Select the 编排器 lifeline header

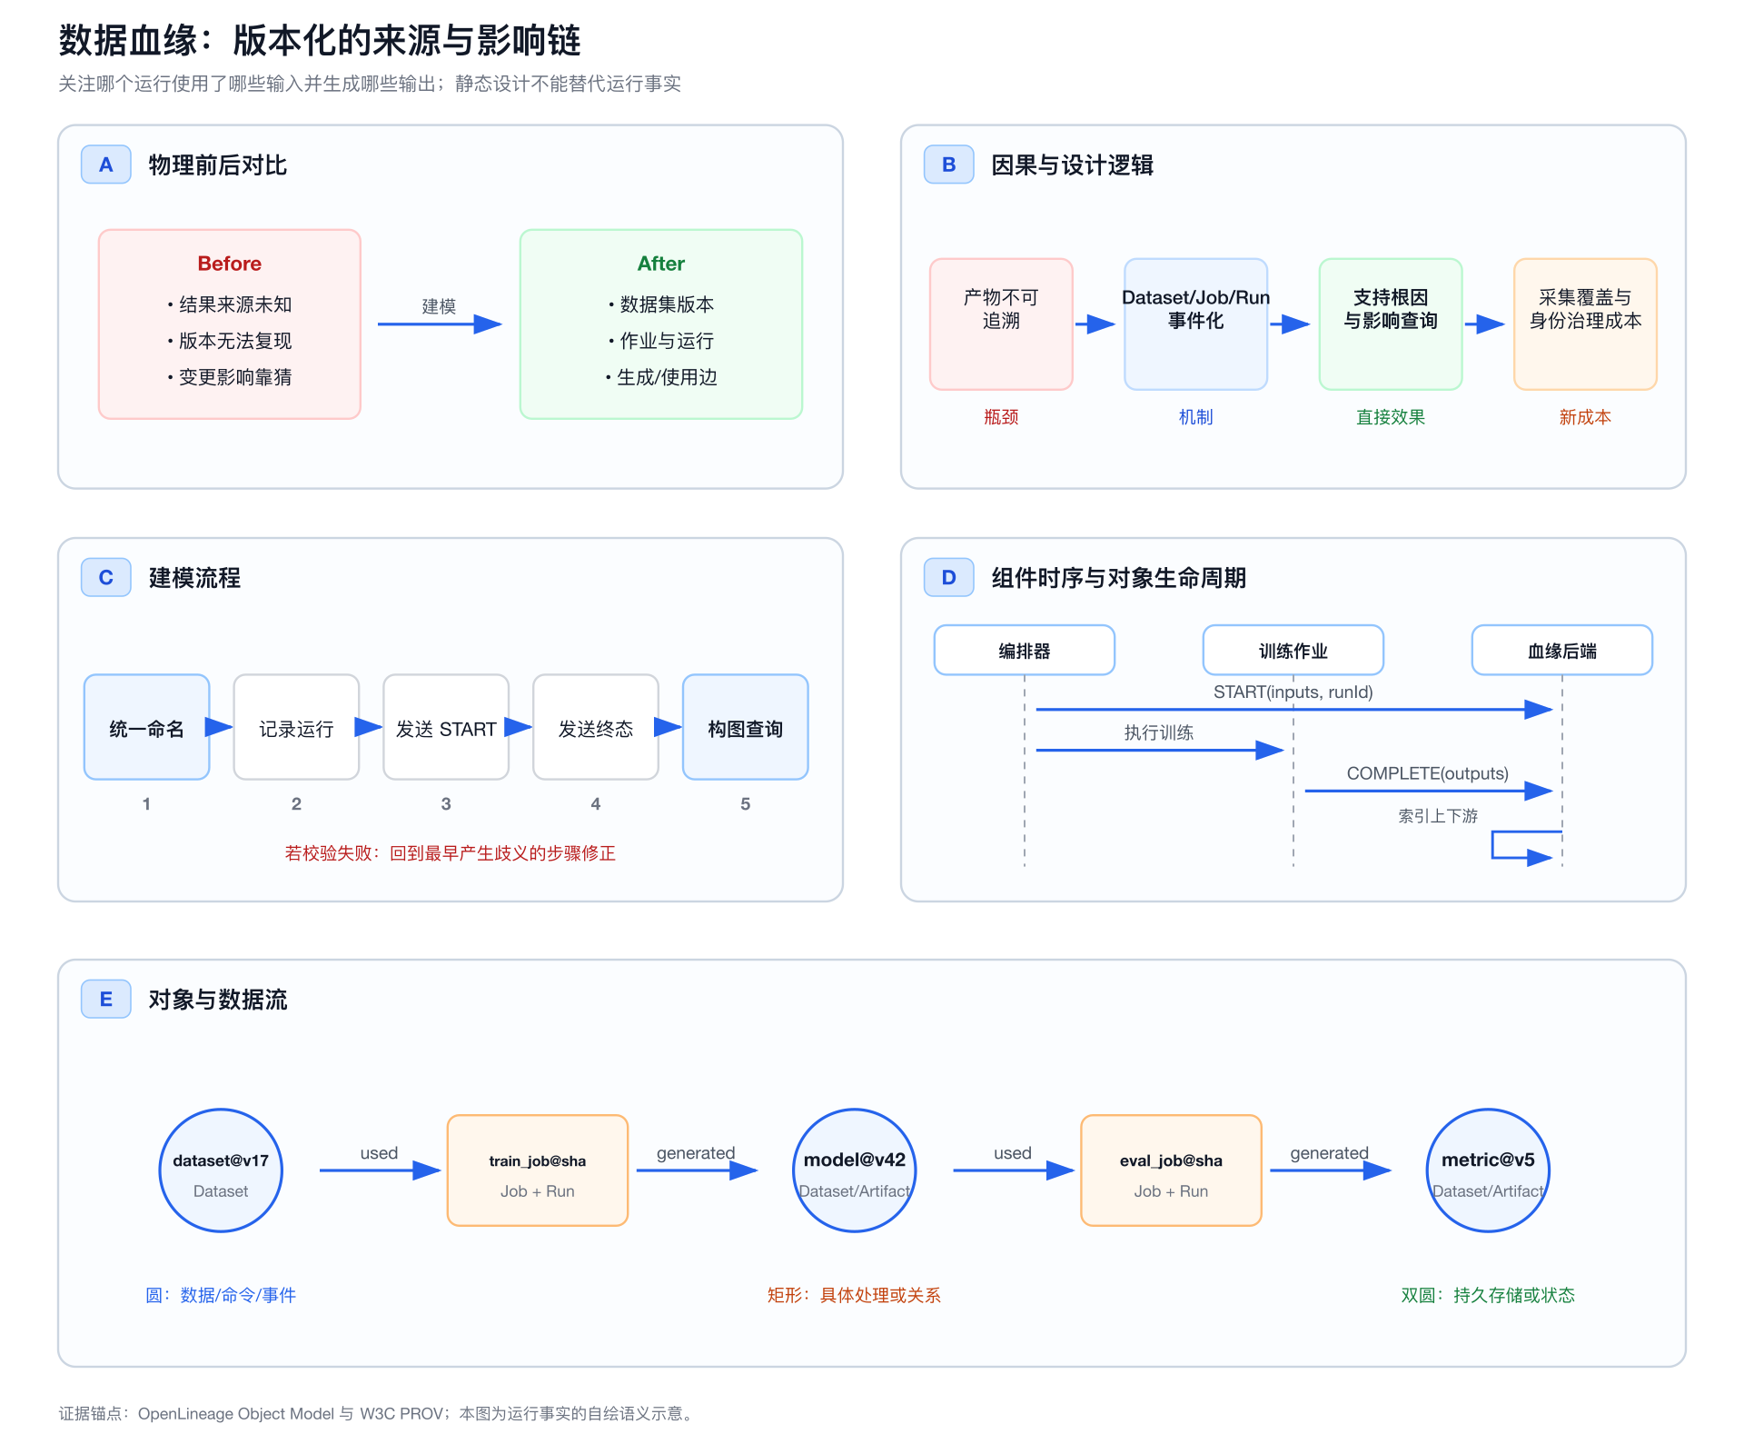click(1025, 650)
